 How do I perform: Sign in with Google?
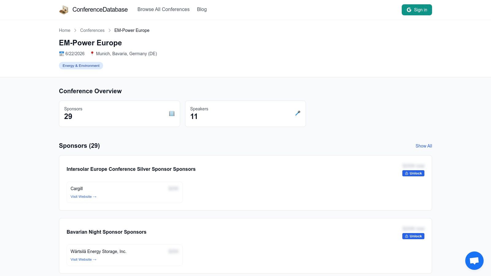(x=416, y=10)
